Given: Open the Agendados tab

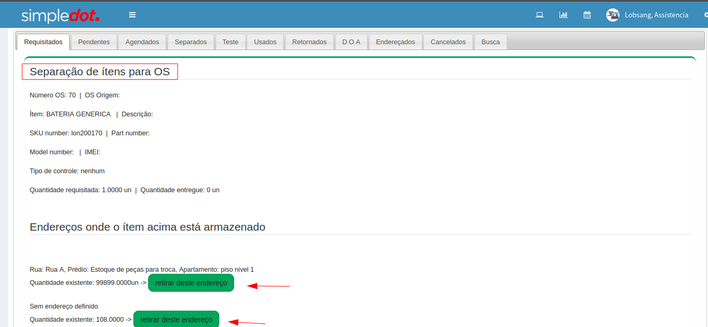Looking at the screenshot, I should click(x=142, y=42).
